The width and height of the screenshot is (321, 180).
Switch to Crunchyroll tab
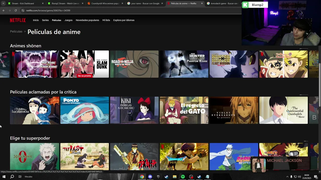(x=105, y=3)
